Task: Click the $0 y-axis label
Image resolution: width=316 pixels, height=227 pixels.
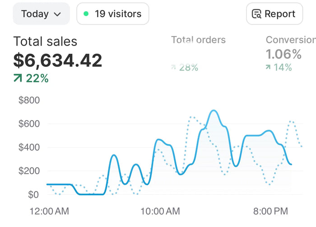Action: point(33,195)
